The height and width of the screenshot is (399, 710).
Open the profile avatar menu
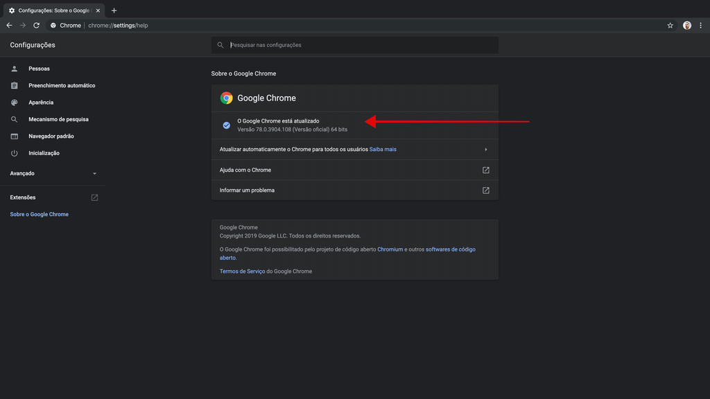click(687, 26)
